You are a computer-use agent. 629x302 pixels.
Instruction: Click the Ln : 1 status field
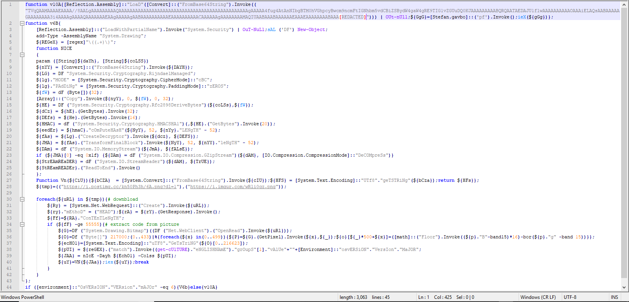(424, 297)
